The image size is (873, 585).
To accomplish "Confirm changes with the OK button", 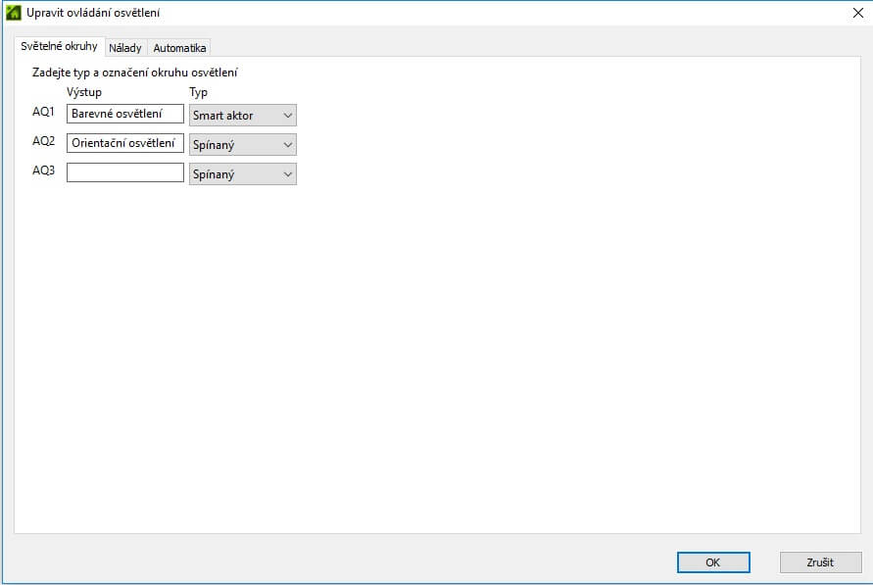I will [713, 562].
